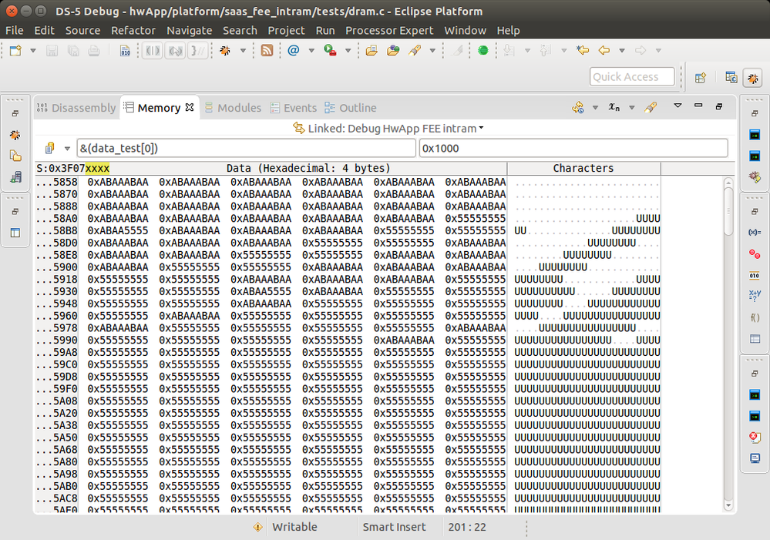Click the orange RSS feed icon
The height and width of the screenshot is (540, 770).
(x=267, y=50)
